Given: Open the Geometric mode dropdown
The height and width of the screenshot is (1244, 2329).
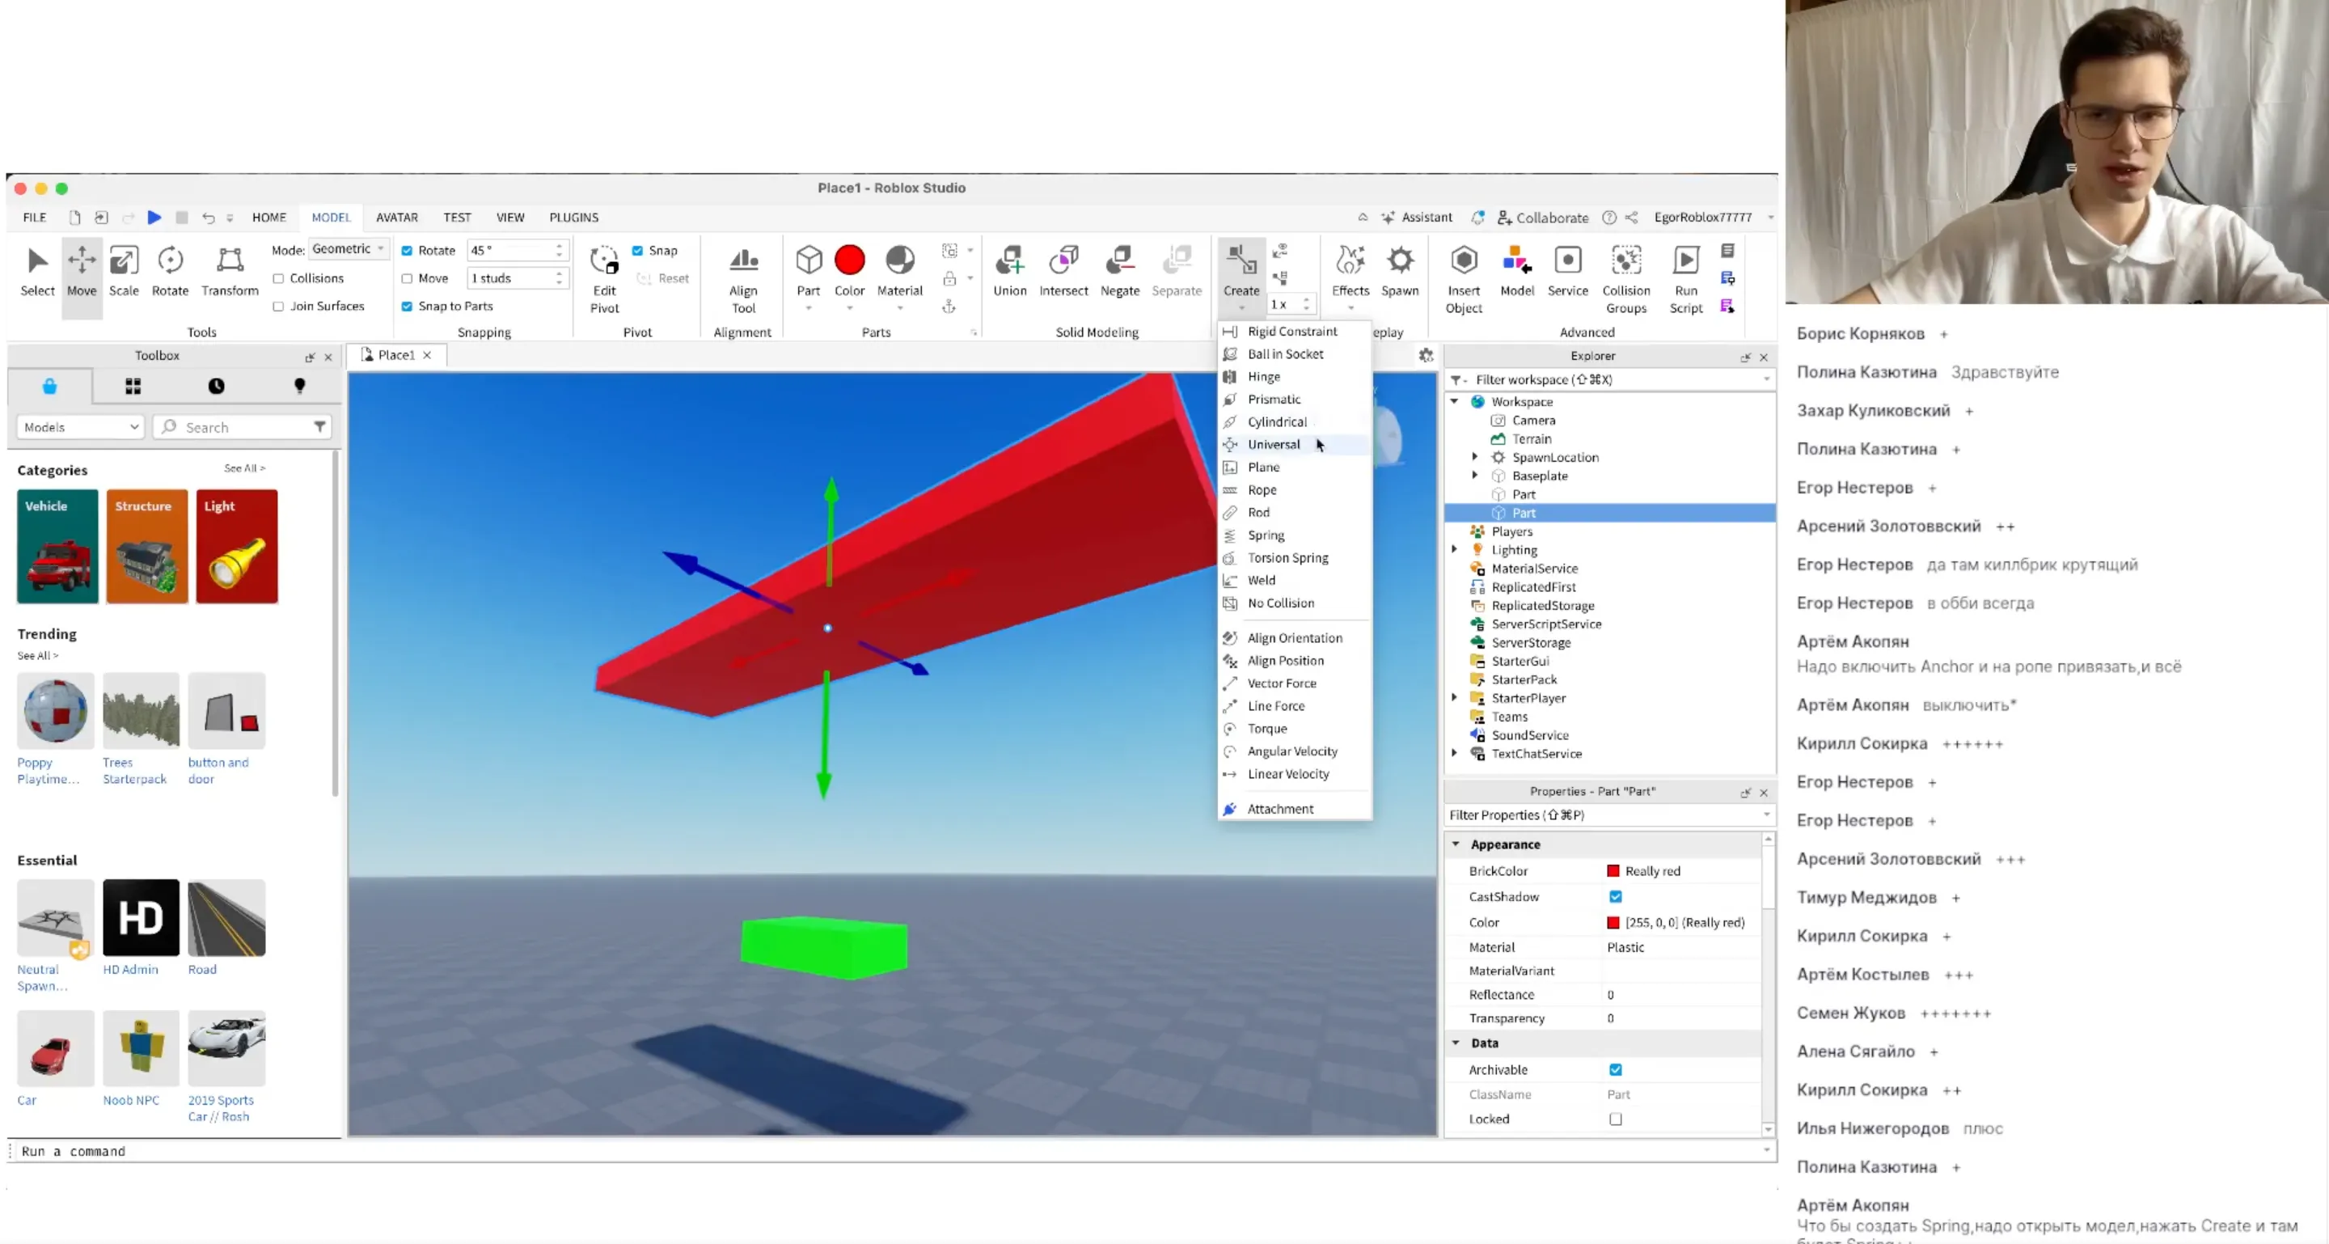Looking at the screenshot, I should coord(348,248).
